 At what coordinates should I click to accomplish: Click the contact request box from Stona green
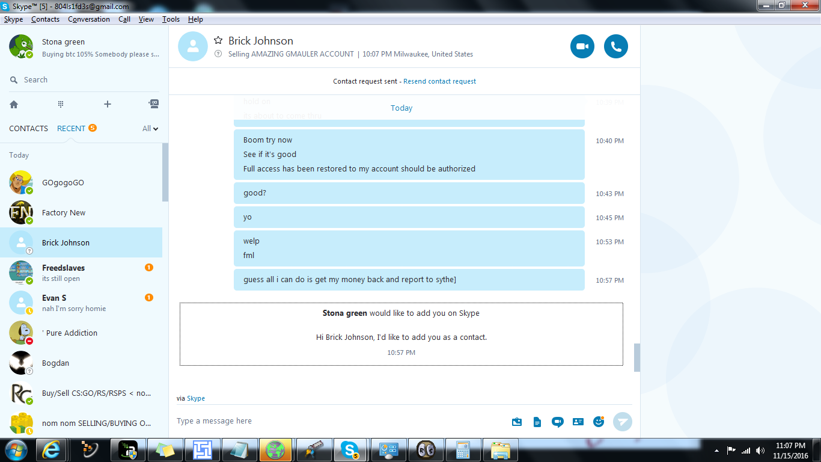pyautogui.click(x=401, y=334)
